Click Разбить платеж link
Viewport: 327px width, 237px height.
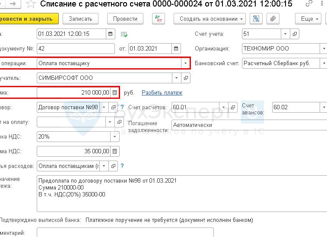[x=162, y=92]
